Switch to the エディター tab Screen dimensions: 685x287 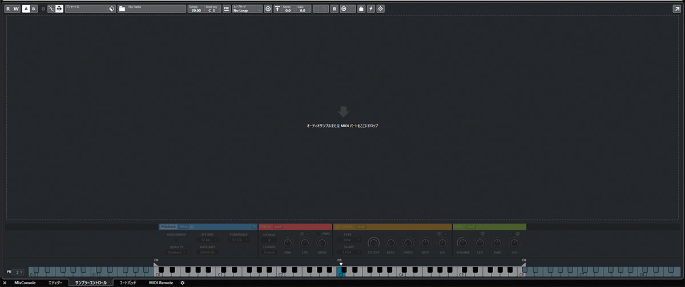[x=55, y=282]
